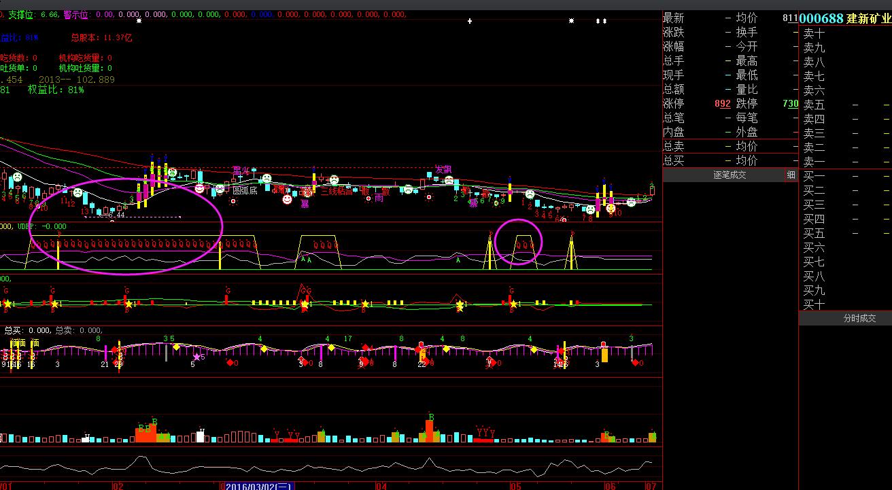The height and width of the screenshot is (490, 892).
Task: Click the 总买 total buy row
Action: pos(731,161)
